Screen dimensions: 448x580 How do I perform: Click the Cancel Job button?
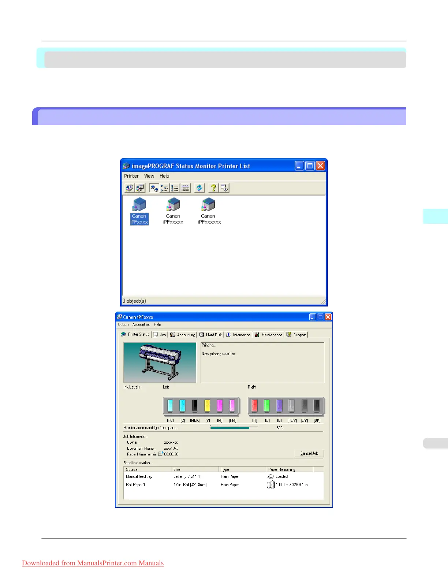tap(309, 453)
